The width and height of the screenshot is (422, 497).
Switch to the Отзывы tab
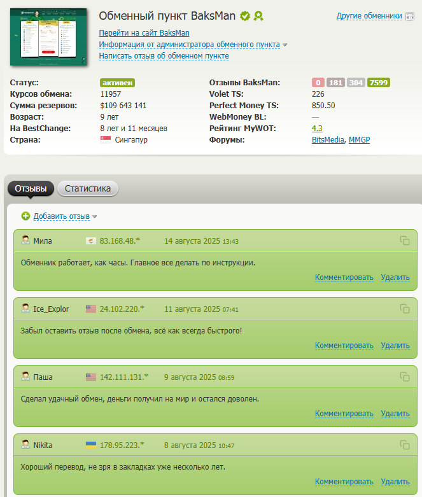coord(31,188)
